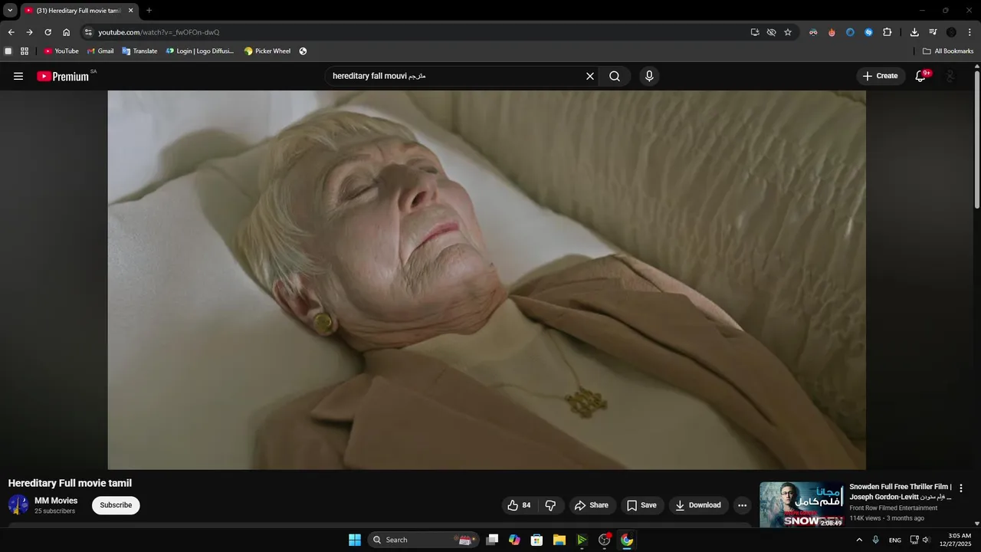981x552 pixels.
Task: Open the browser home page
Action: [66, 32]
